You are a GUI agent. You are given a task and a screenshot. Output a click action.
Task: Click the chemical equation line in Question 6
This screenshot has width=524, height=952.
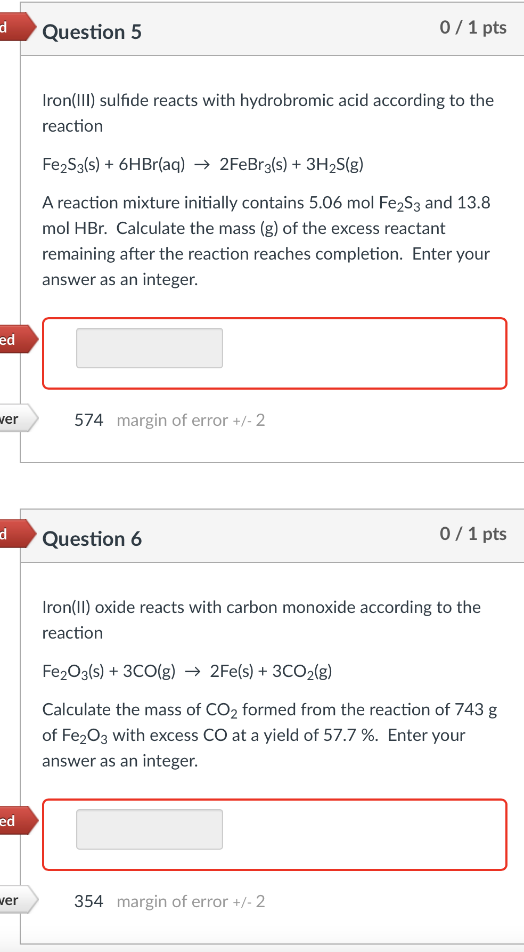pyautogui.click(x=186, y=671)
